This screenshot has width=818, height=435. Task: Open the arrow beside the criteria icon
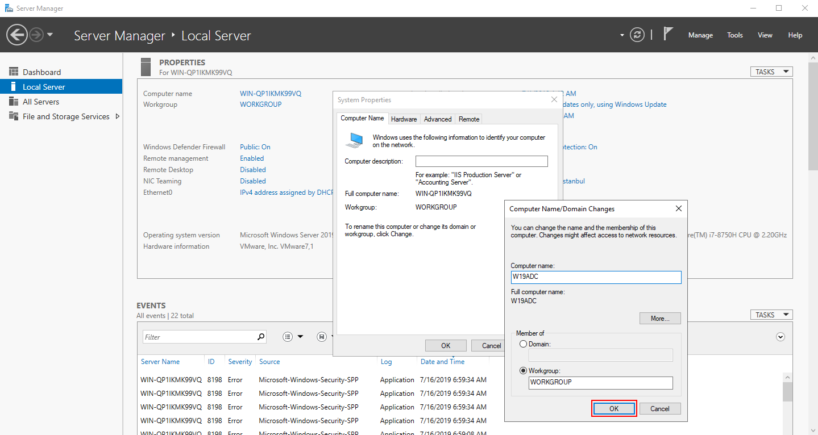(300, 337)
